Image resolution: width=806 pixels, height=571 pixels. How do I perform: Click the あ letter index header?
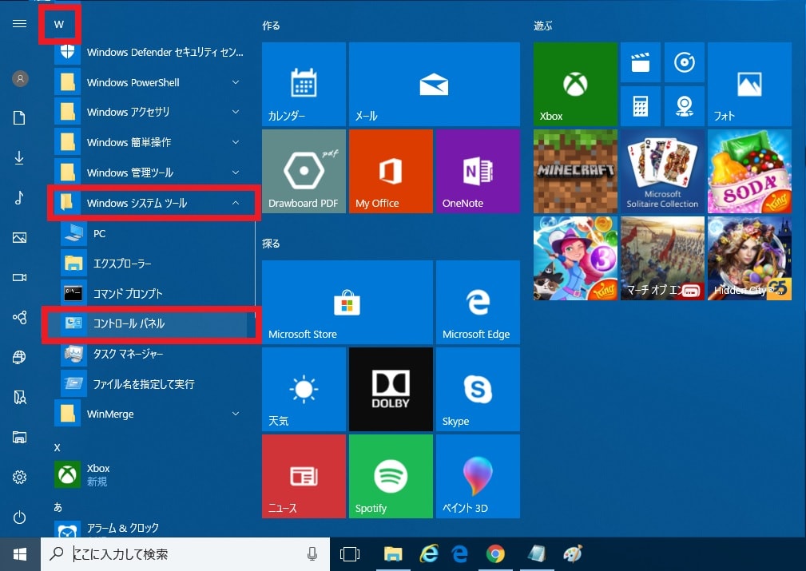click(58, 507)
